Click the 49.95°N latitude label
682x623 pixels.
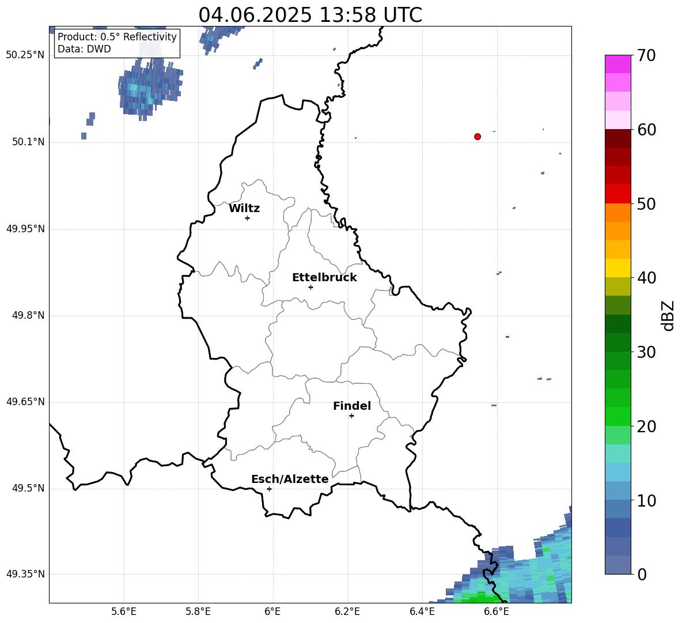[25, 229]
